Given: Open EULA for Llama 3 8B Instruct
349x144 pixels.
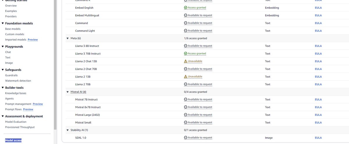Looking at the screenshot, I should pyautogui.click(x=318, y=46).
